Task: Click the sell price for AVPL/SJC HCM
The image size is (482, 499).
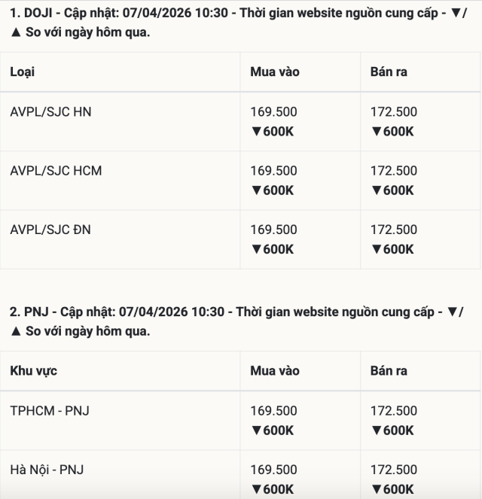Action: point(393,171)
